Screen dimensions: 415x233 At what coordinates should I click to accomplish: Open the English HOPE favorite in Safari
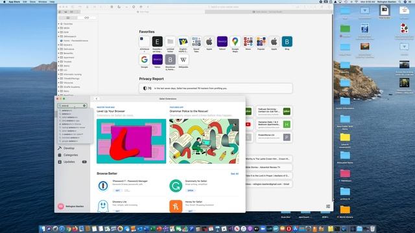coord(183,41)
